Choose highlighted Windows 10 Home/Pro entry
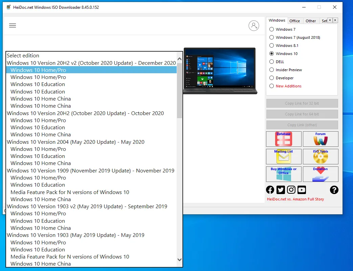The height and width of the screenshot is (271, 353). click(x=91, y=70)
